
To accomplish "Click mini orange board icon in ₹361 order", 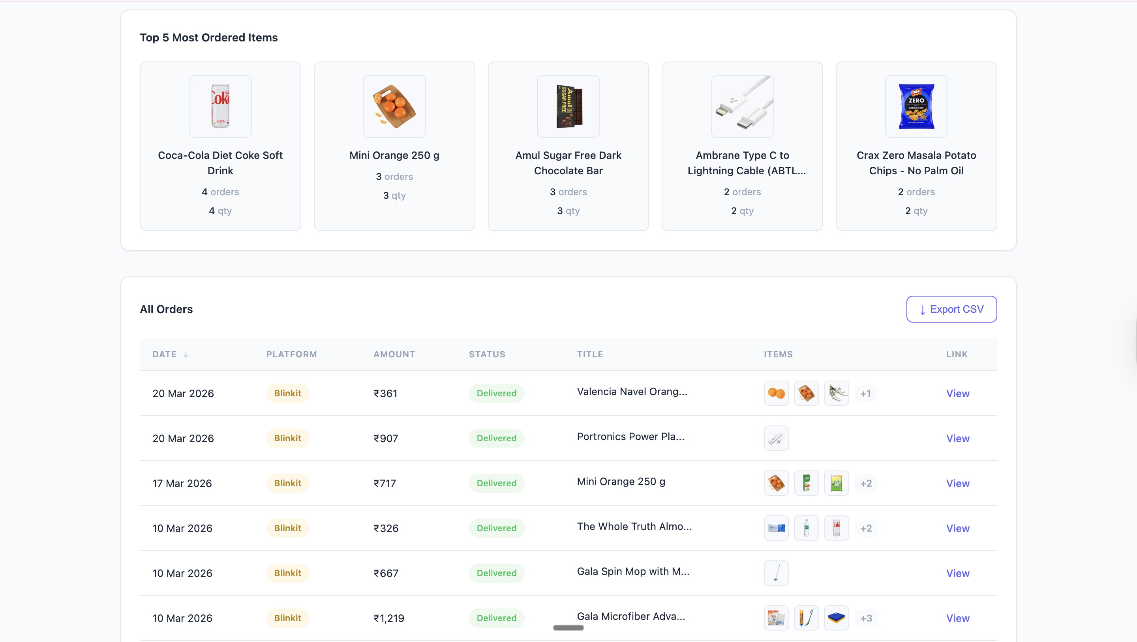I will pos(806,393).
